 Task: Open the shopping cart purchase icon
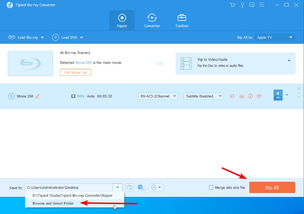point(232,5)
